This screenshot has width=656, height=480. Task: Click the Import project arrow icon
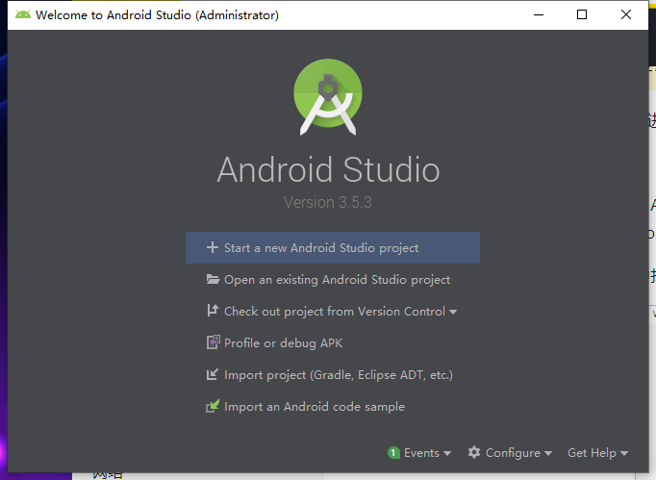(x=213, y=374)
